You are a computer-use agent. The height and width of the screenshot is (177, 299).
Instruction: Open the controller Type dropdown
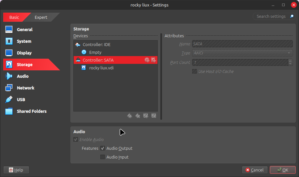(x=242, y=53)
